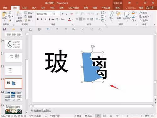Switch to the Design tab
157x118 pixels.
[43, 8]
